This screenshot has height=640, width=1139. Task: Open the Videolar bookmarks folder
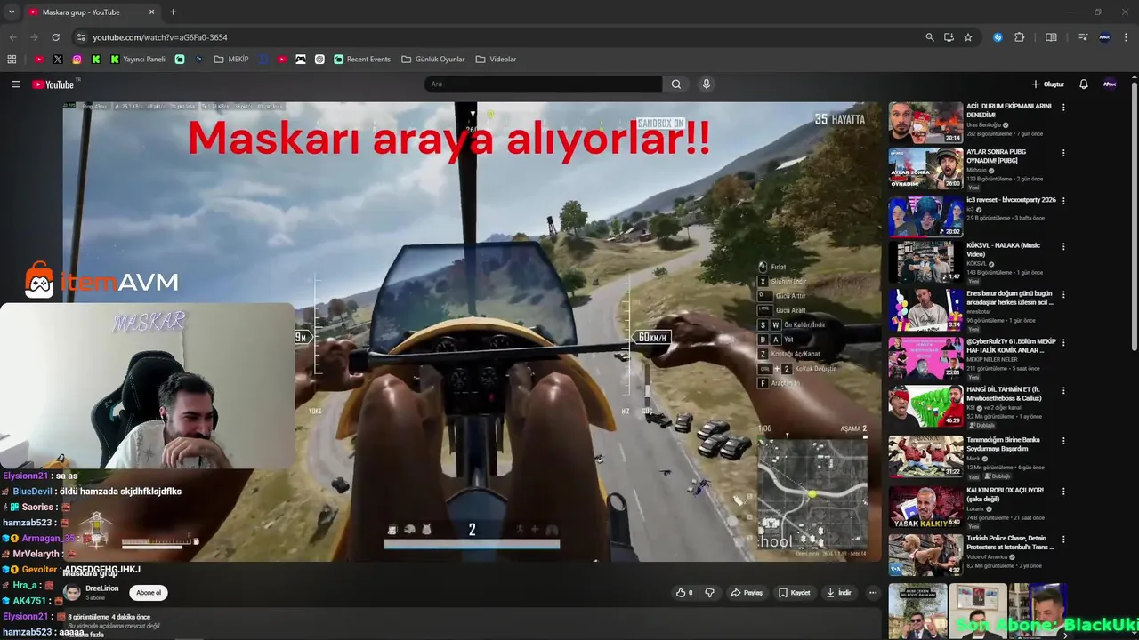[x=496, y=60]
